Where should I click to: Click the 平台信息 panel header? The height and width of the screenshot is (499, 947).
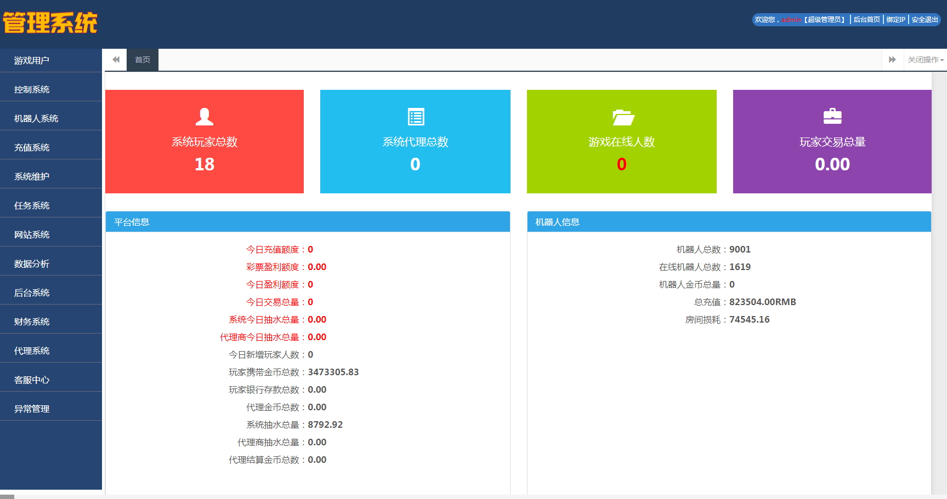(x=308, y=222)
